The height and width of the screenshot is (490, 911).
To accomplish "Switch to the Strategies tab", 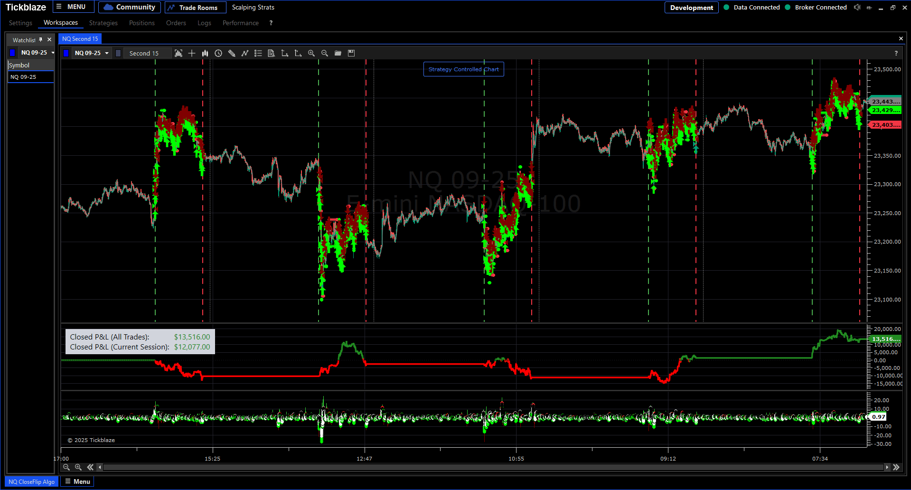I will point(103,23).
